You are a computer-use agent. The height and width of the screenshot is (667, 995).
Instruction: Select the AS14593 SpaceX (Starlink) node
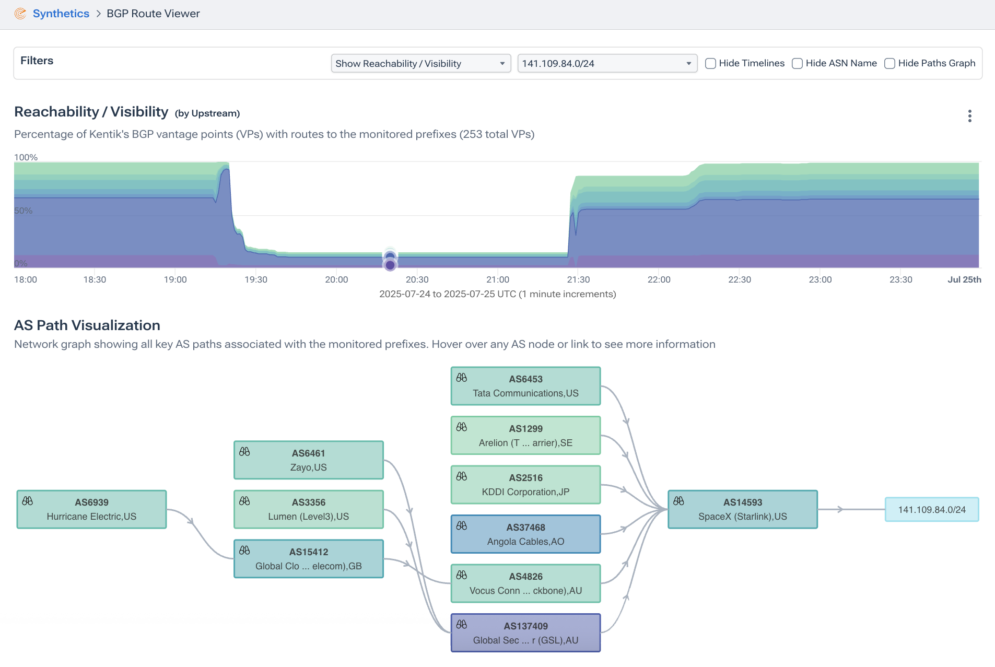pyautogui.click(x=743, y=509)
